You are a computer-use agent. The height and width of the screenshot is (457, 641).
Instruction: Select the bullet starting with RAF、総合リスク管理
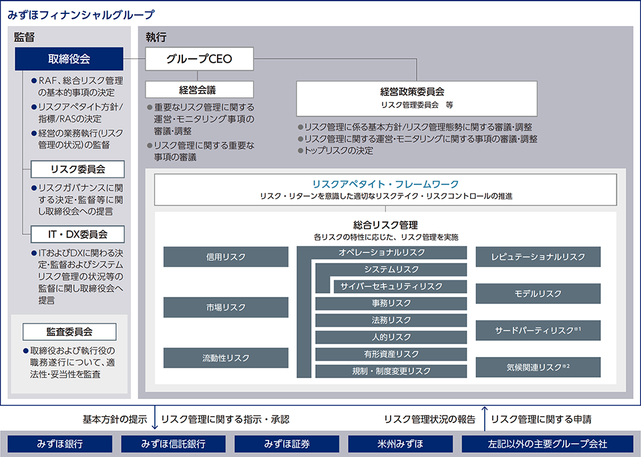tap(77, 87)
